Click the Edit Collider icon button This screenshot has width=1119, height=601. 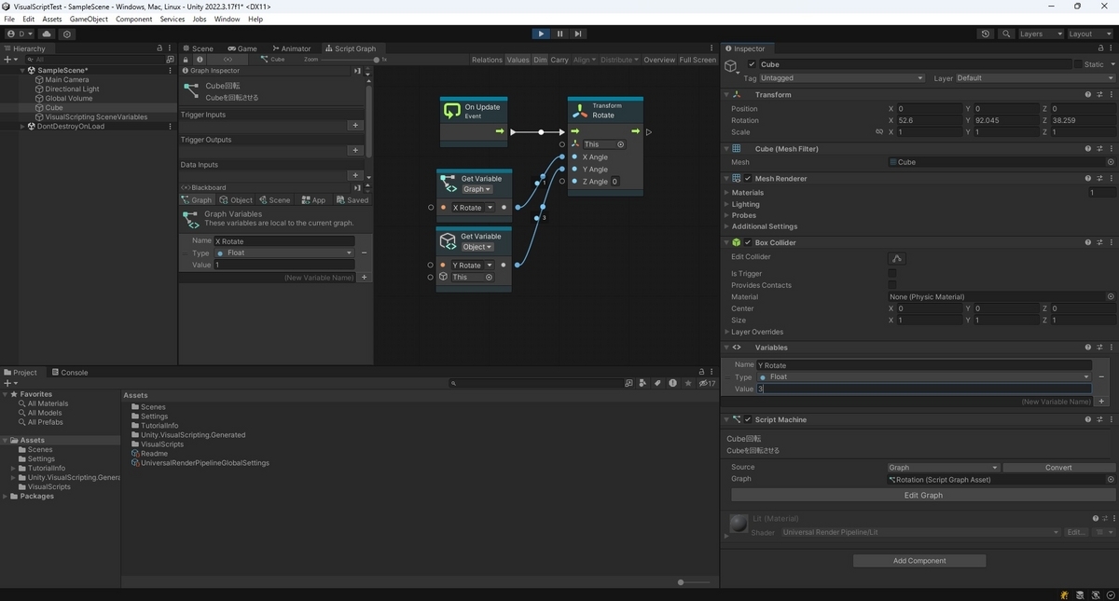coord(897,258)
